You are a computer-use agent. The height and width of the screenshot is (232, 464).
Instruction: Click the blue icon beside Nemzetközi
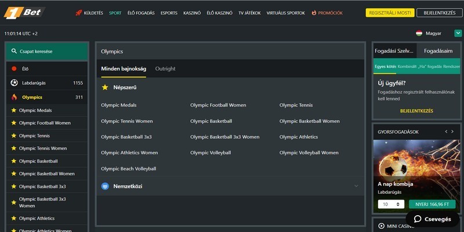[105, 186]
